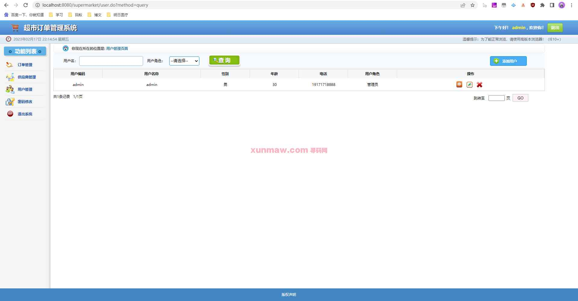Image resolution: width=578 pixels, height=301 pixels.
Task: Click the red shield extension icon
Action: (x=533, y=5)
